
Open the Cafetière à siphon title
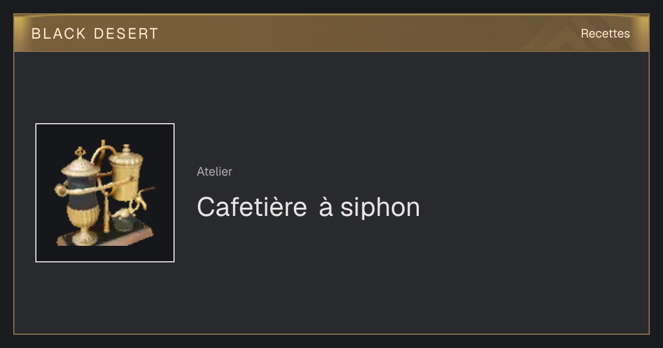coord(308,207)
